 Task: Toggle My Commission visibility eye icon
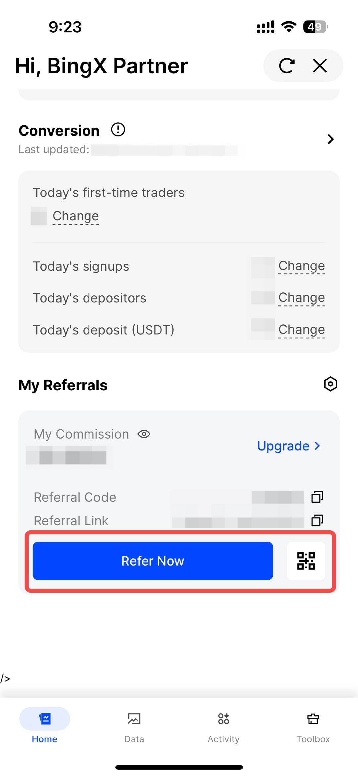tap(144, 434)
